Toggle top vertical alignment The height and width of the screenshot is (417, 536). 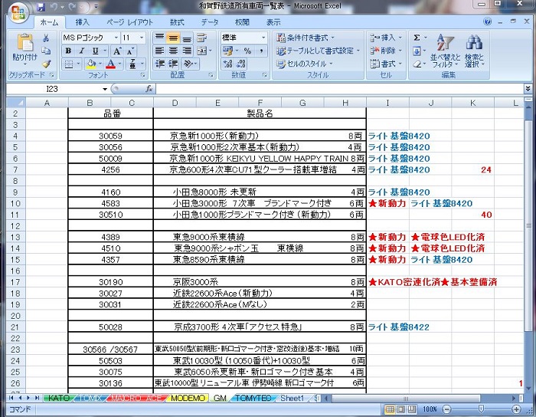(x=159, y=38)
